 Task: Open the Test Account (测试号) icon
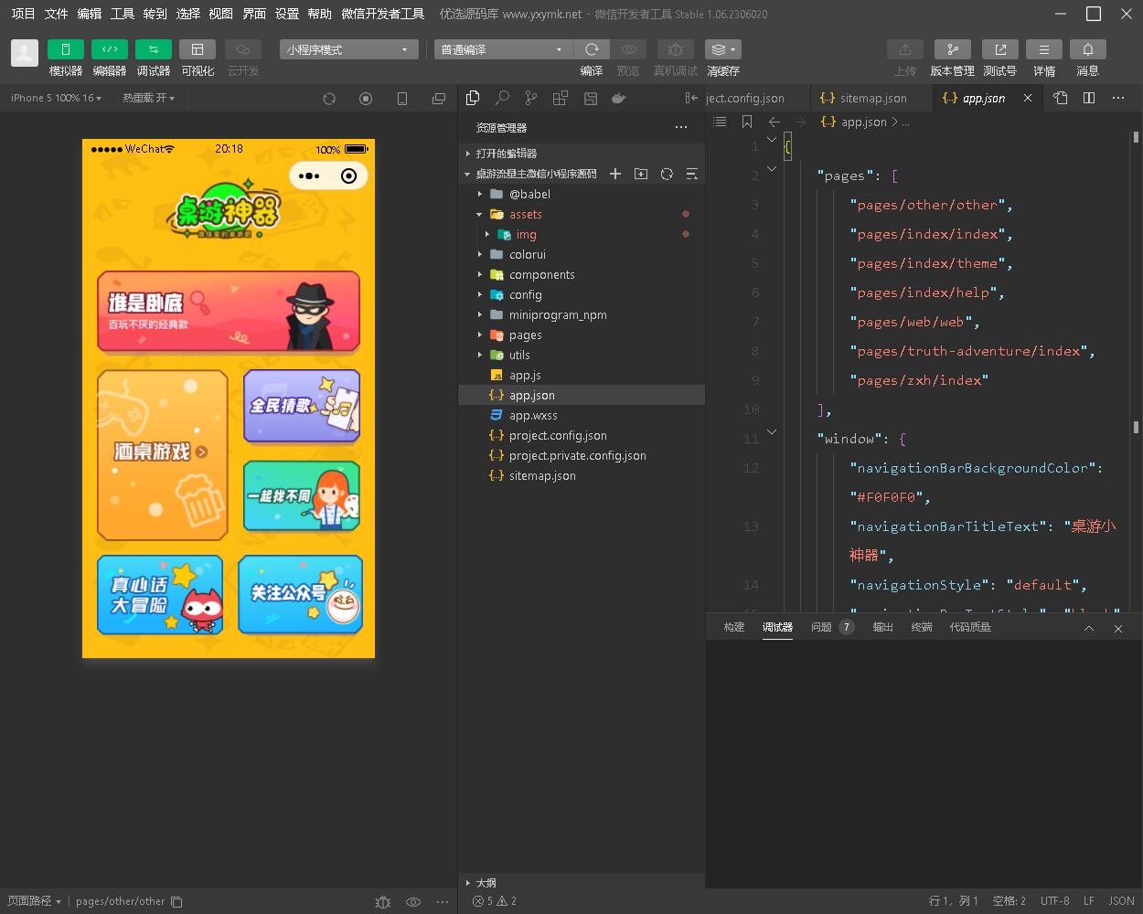pos(1000,49)
